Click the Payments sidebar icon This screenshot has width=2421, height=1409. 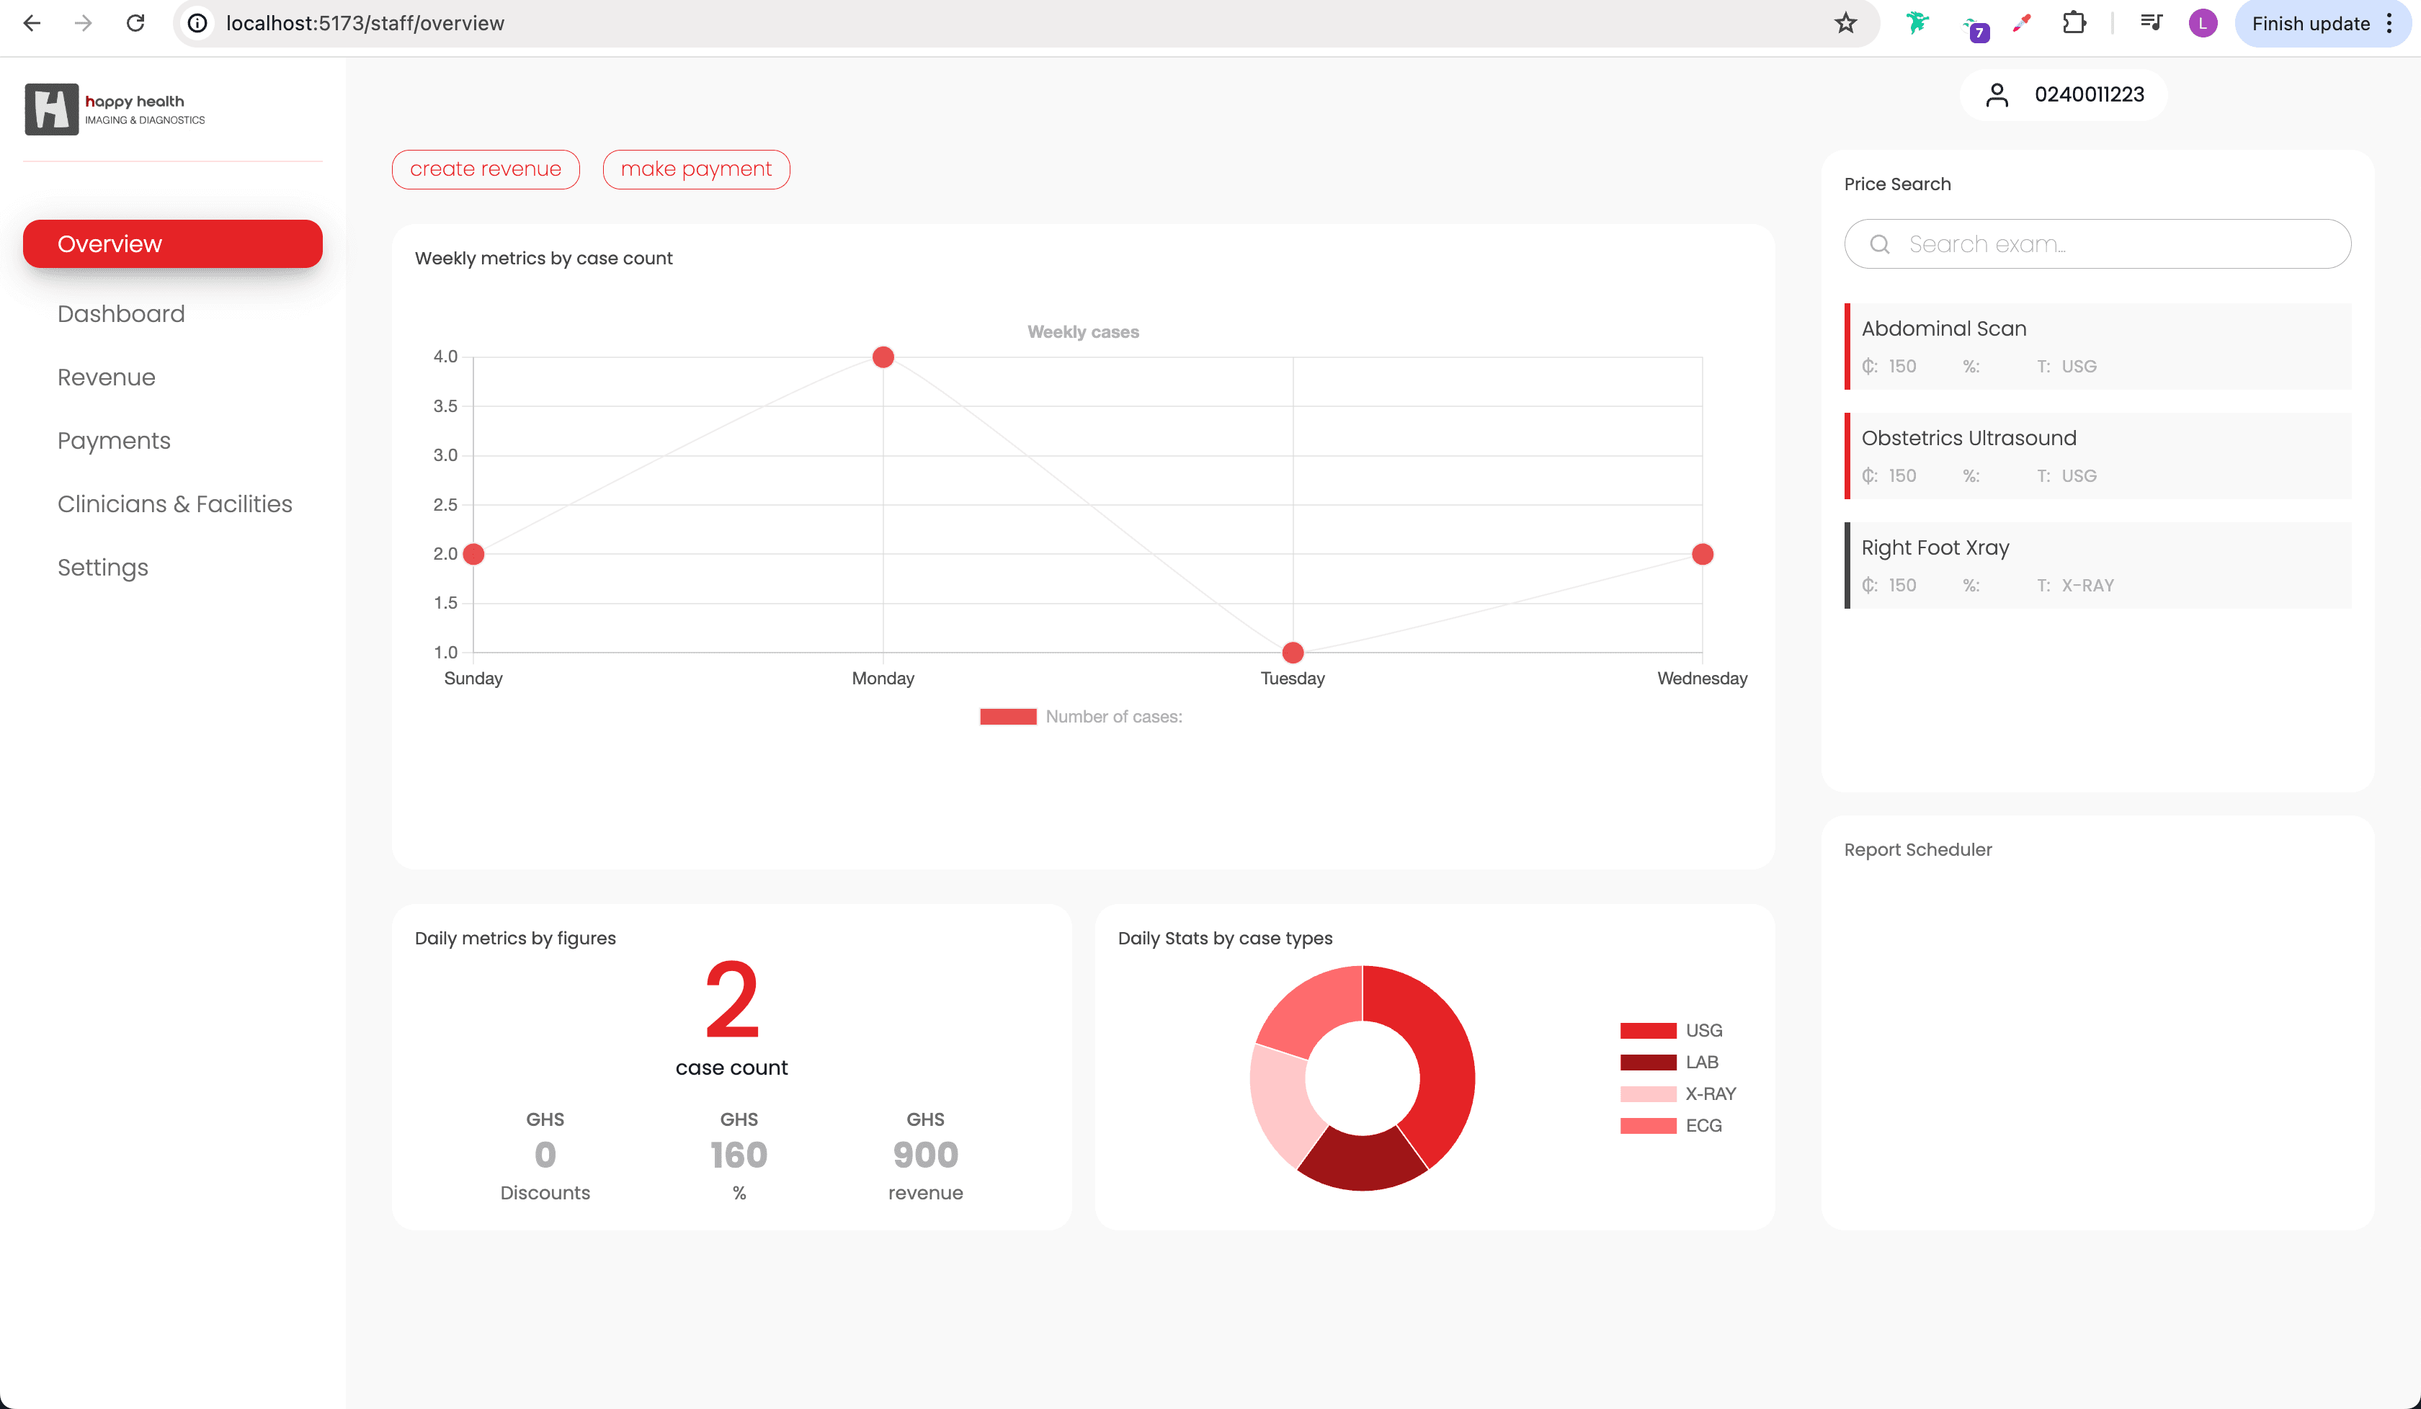point(112,439)
